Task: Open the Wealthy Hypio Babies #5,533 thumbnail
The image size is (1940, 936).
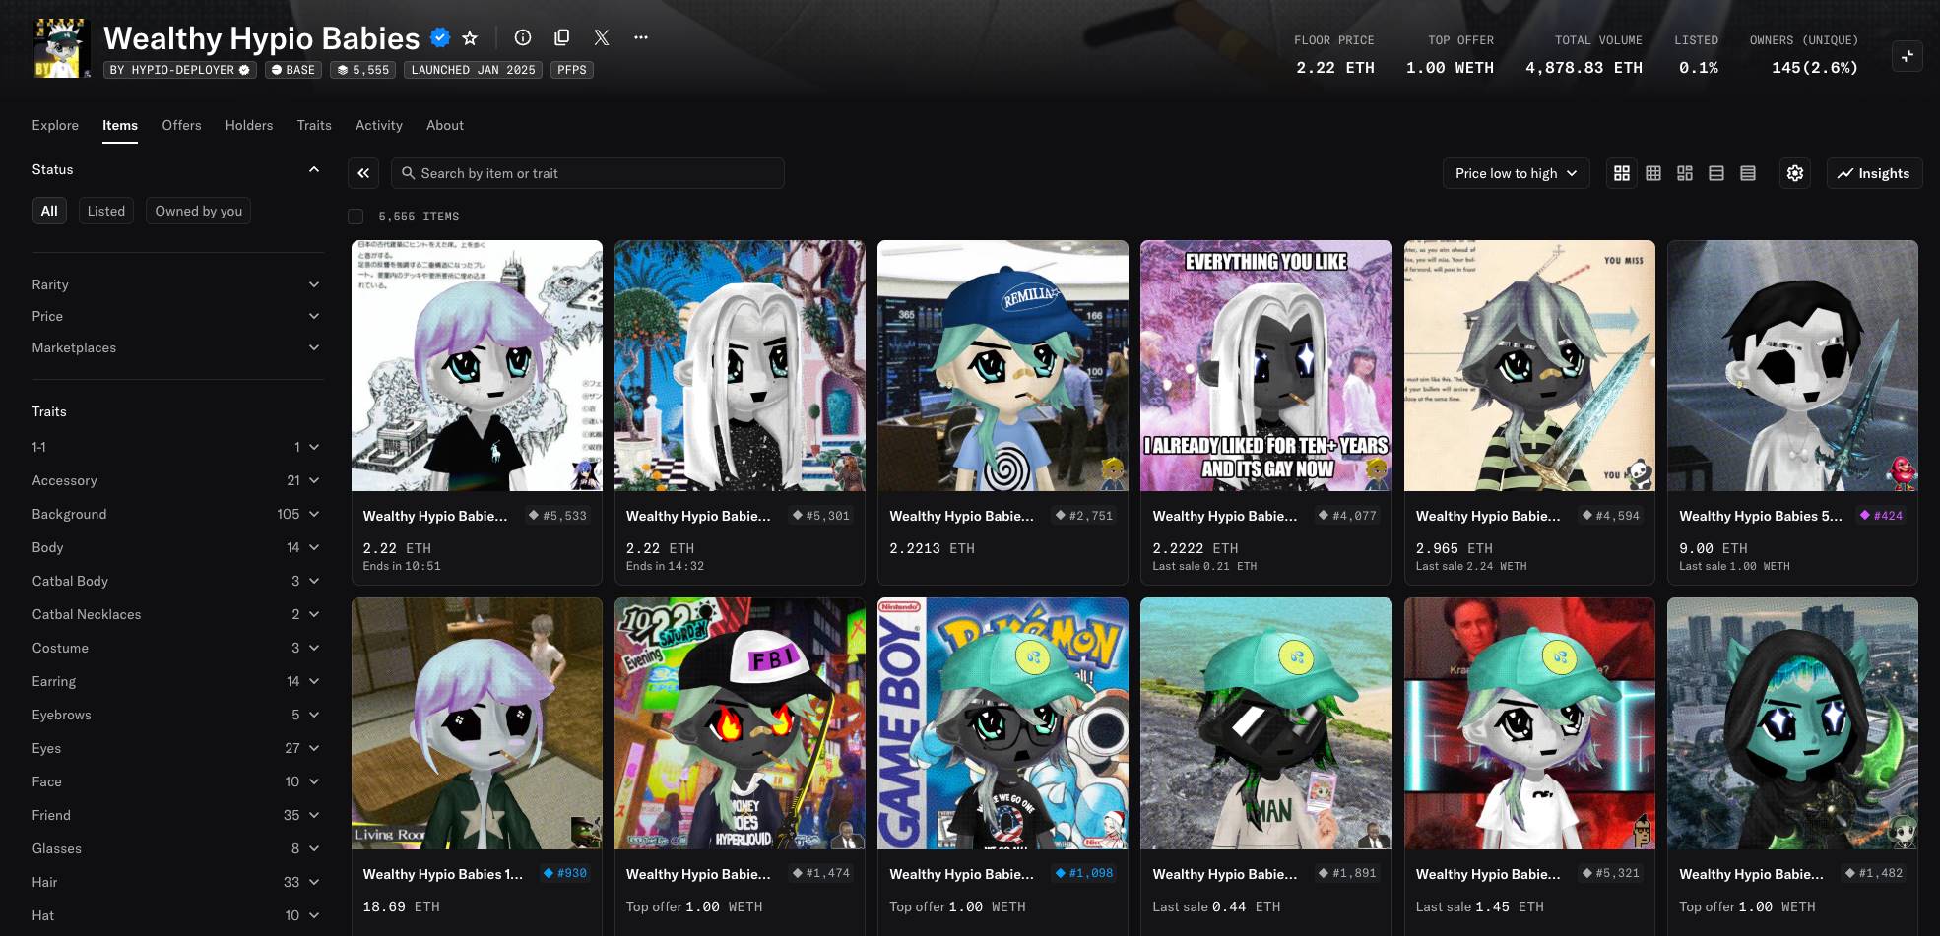Action: pos(477,365)
